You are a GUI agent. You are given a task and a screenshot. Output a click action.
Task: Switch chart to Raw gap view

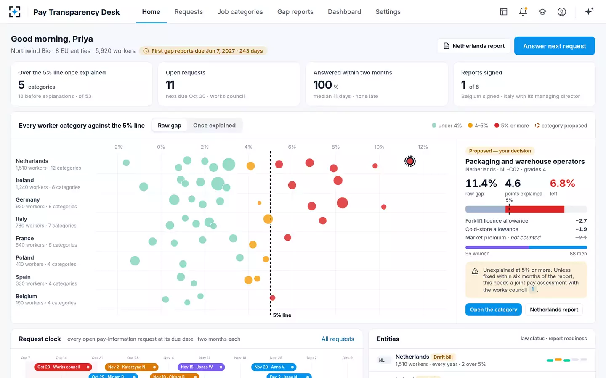[170, 126]
